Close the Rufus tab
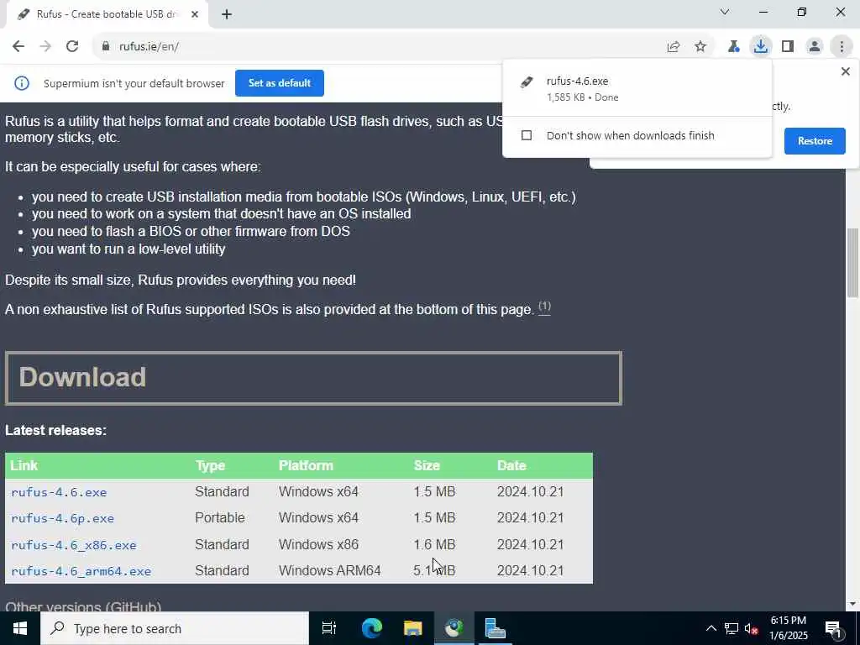Viewport: 860px width, 645px height. [194, 15]
